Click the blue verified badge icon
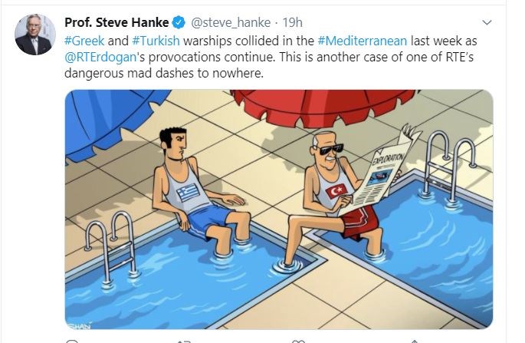 179,22
